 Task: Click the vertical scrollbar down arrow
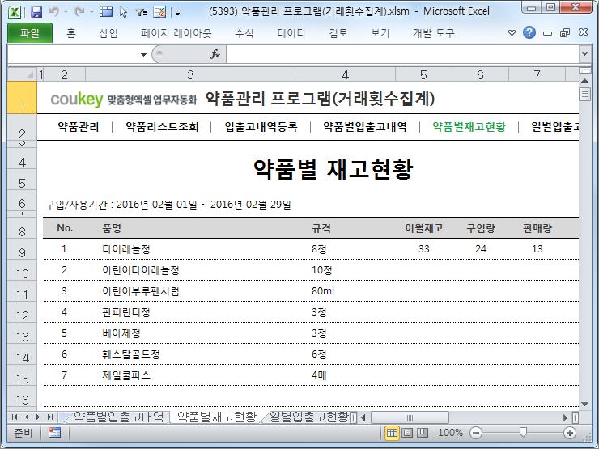[584, 404]
